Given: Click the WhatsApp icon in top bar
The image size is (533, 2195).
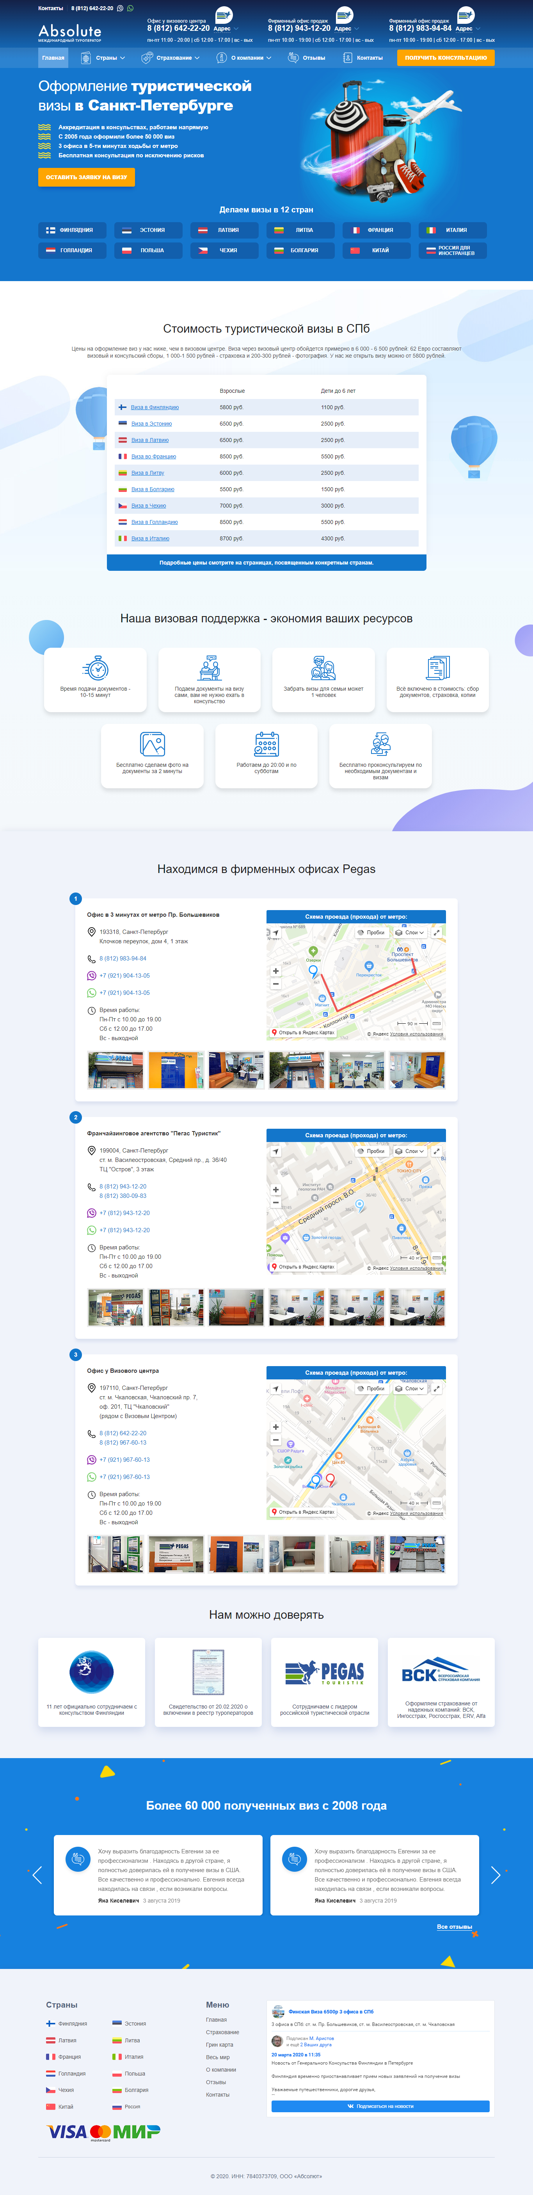Looking at the screenshot, I should 130,9.
